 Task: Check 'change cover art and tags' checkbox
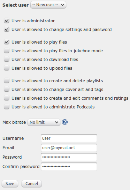coord(7,89)
